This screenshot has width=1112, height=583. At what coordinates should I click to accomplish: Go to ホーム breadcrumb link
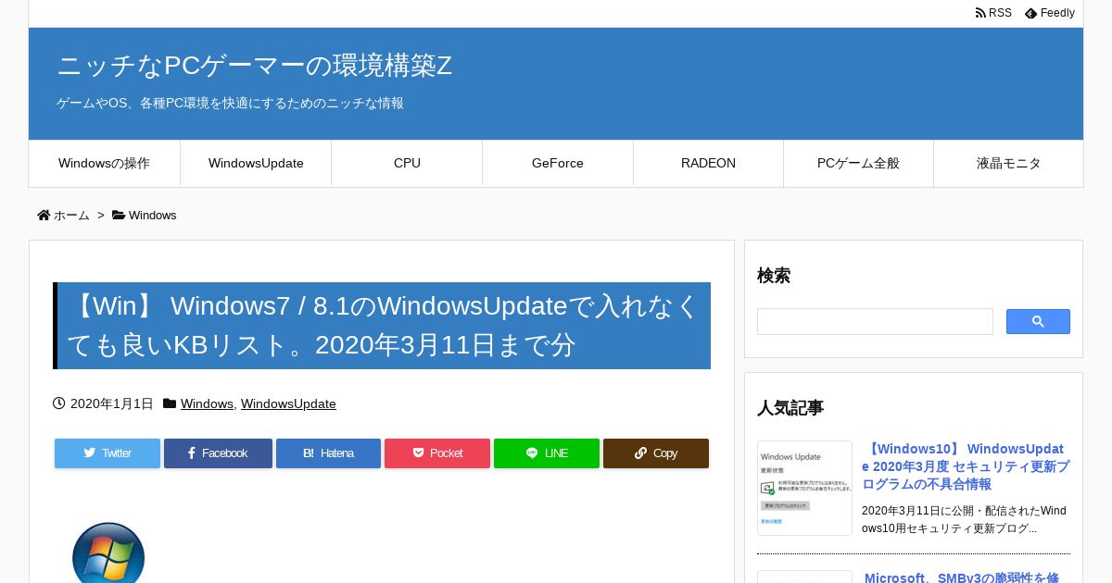point(71,216)
